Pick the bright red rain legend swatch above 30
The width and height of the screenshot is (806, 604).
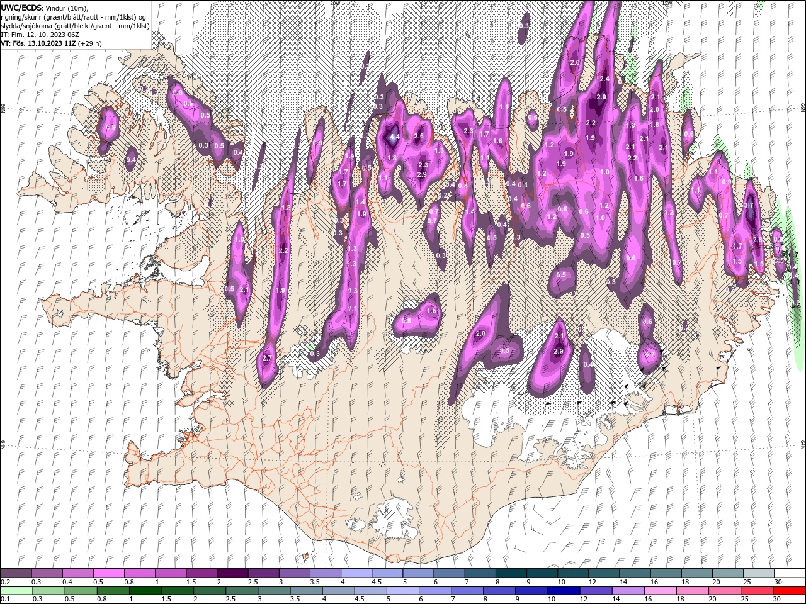[x=789, y=591]
